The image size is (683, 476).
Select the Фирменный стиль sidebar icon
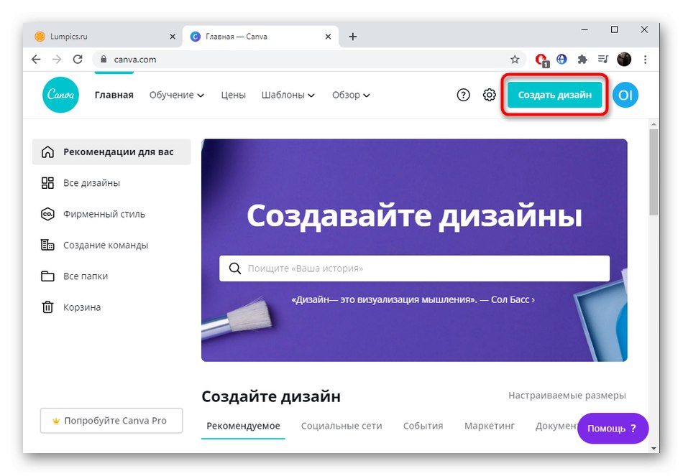(48, 213)
